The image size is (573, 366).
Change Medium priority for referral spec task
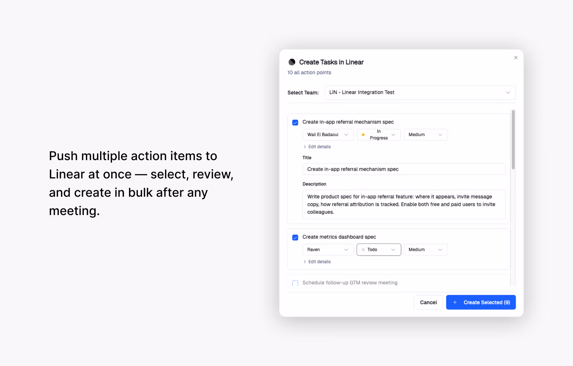(x=426, y=135)
